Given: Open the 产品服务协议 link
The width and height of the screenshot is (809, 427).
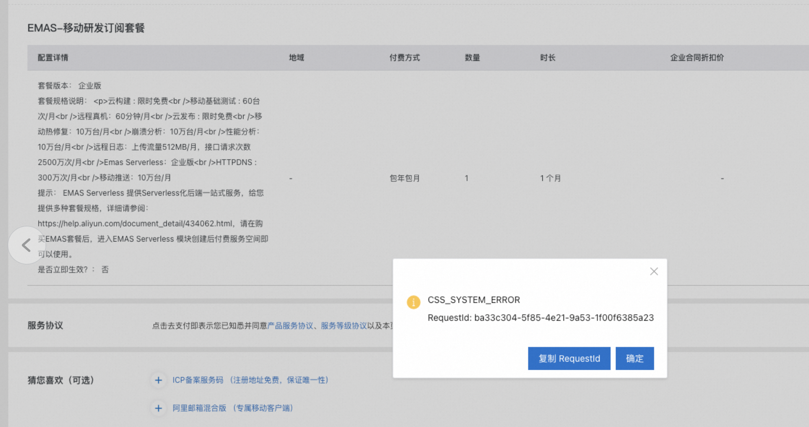Looking at the screenshot, I should [290, 326].
